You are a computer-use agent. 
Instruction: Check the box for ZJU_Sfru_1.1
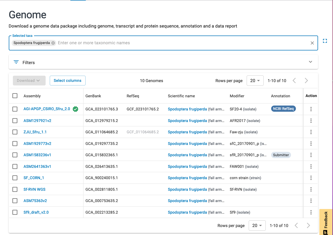click(15, 132)
